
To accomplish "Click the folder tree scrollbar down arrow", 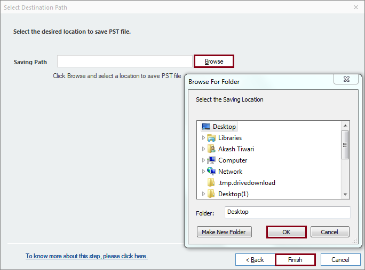I will pos(345,194).
